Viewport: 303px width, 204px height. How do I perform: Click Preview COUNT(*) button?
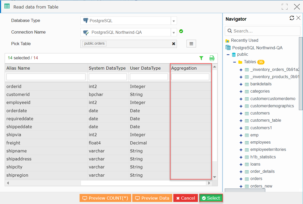tap(105, 198)
